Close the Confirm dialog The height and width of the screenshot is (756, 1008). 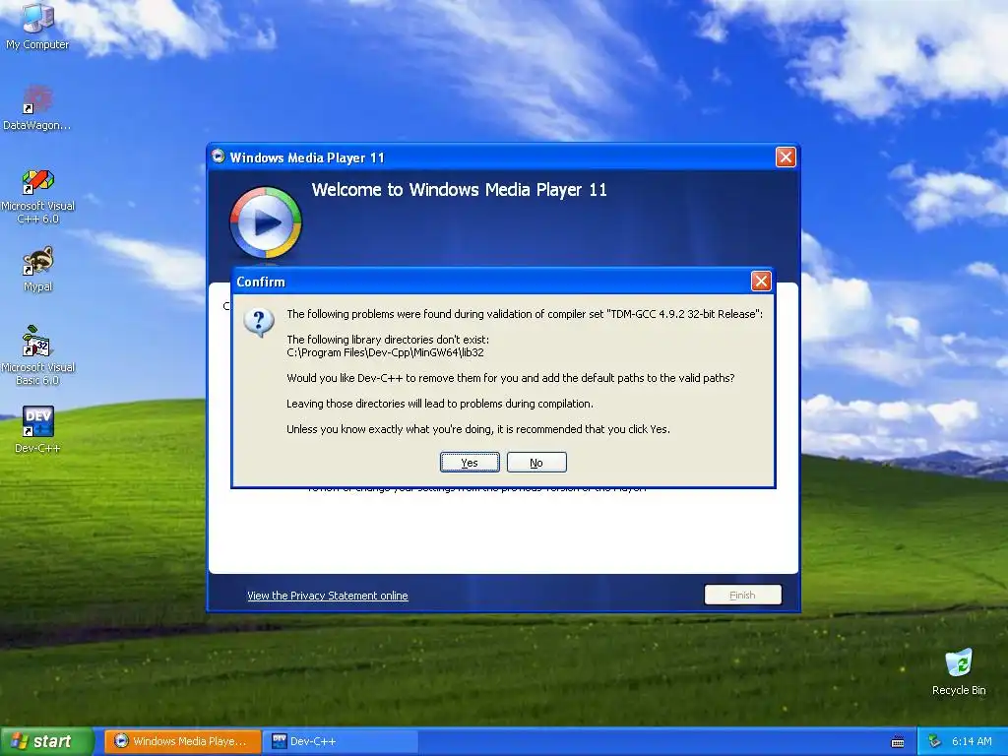(761, 281)
